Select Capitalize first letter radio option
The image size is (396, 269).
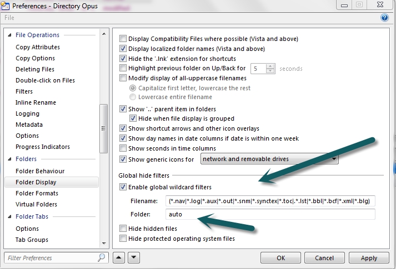pos(133,88)
